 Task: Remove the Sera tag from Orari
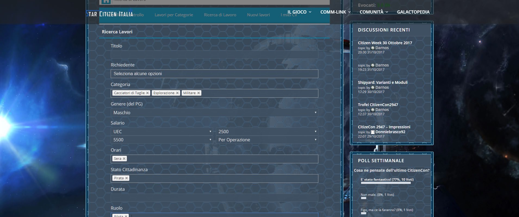[x=124, y=159]
